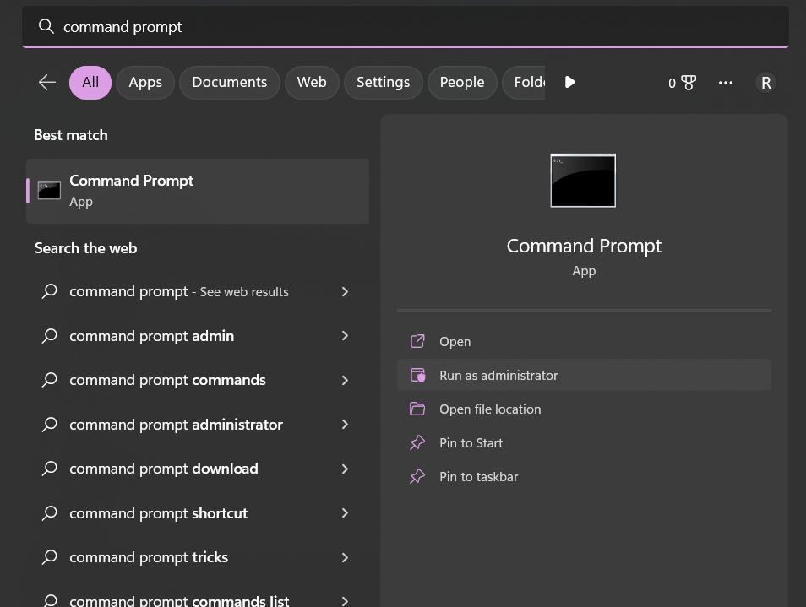806x607 pixels.
Task: Open the Command Prompt best match result
Action: click(198, 191)
